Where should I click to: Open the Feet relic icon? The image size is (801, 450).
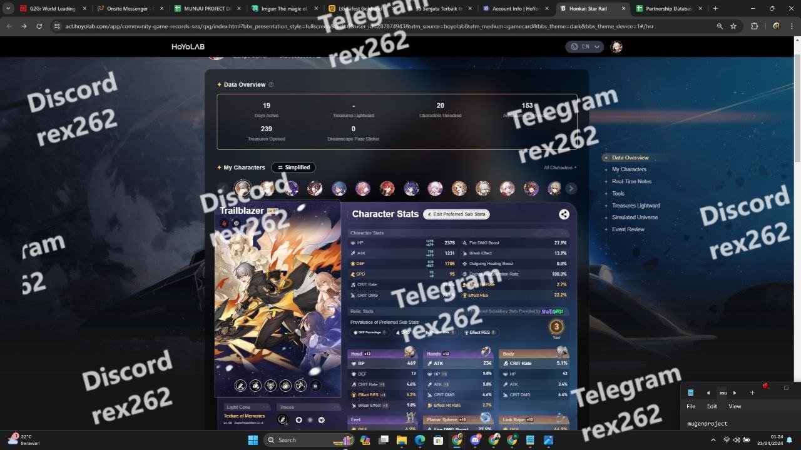coord(410,417)
